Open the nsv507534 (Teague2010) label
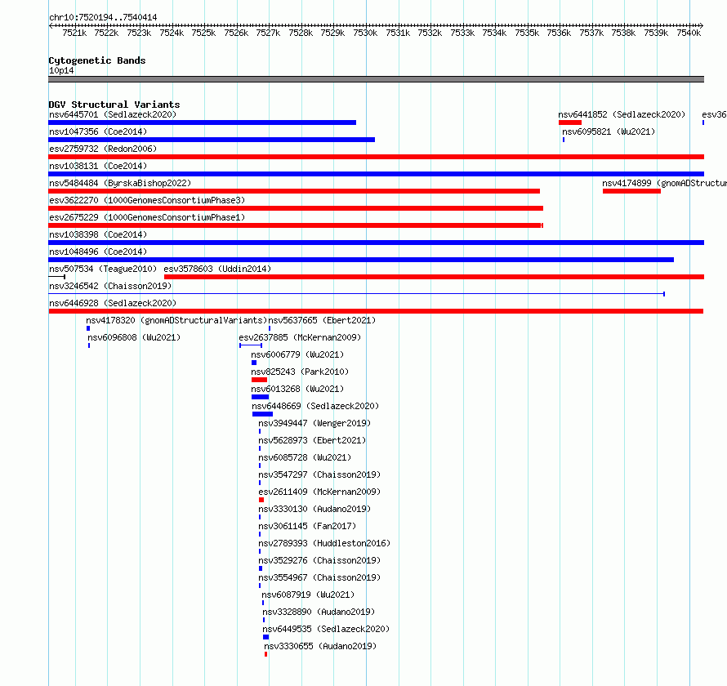 (x=103, y=269)
